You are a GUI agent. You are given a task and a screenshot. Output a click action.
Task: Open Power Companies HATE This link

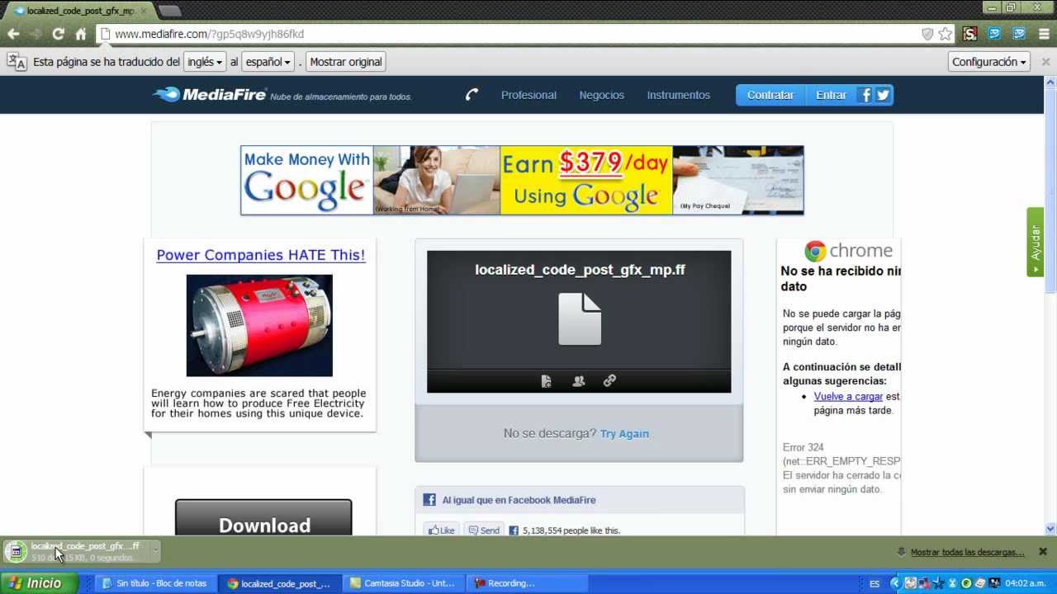coord(261,255)
